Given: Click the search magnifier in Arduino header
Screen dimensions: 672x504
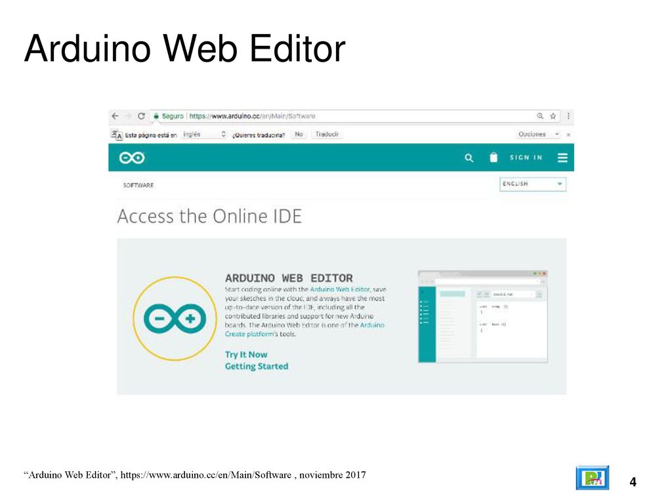Looking at the screenshot, I should 469,157.
